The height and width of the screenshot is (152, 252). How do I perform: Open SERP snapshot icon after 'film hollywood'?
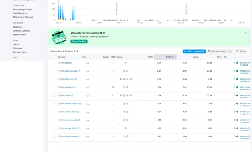coord(76,79)
